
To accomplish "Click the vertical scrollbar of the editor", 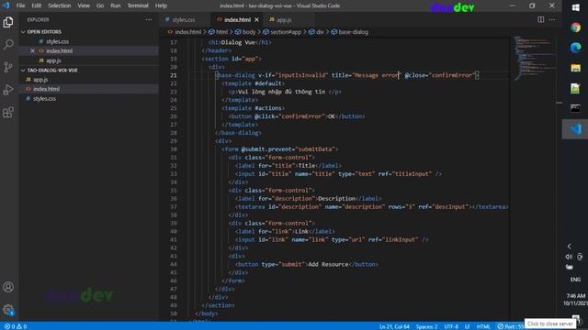I will click(x=559, y=178).
